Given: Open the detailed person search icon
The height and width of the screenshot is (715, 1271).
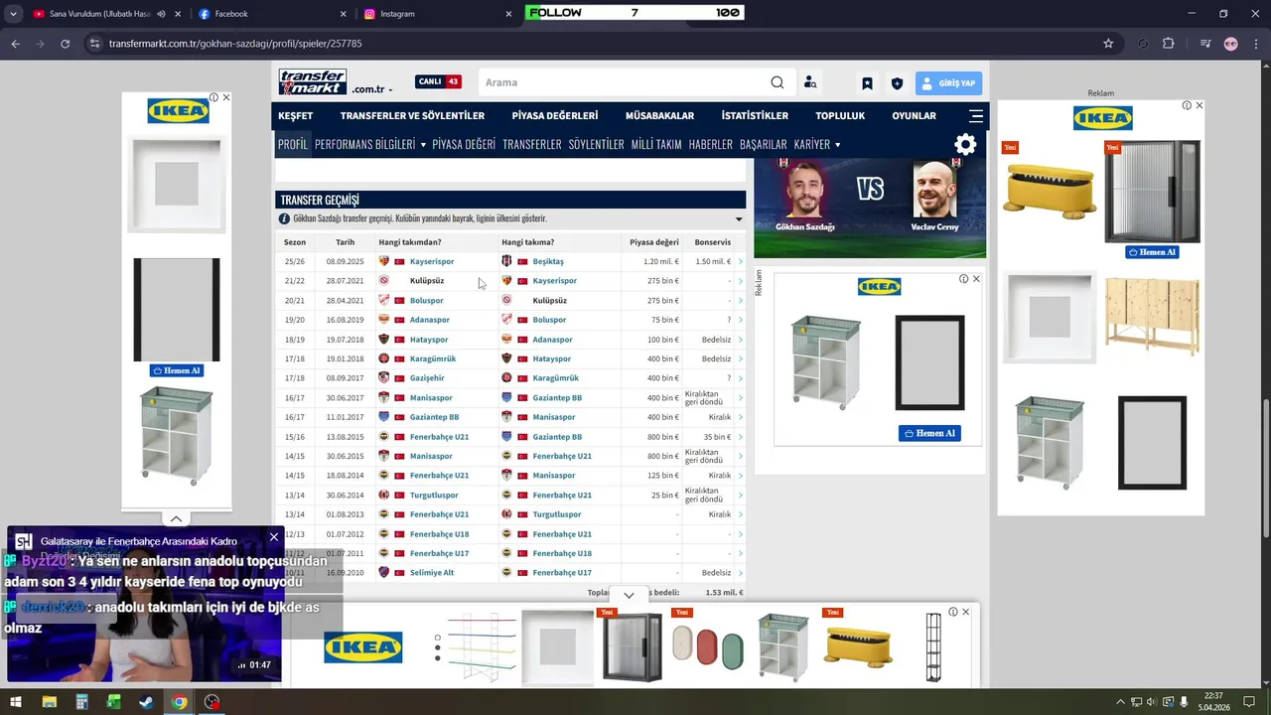Looking at the screenshot, I should click(810, 82).
